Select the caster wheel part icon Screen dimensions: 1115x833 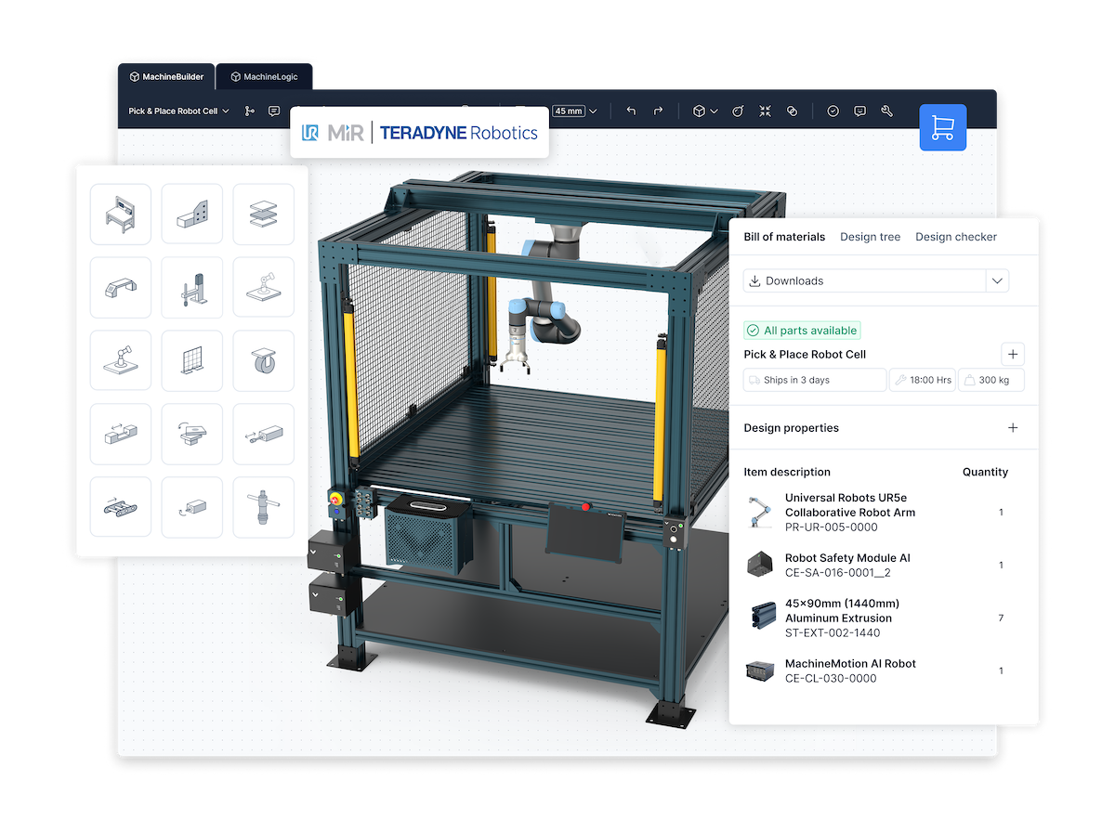pyautogui.click(x=263, y=360)
